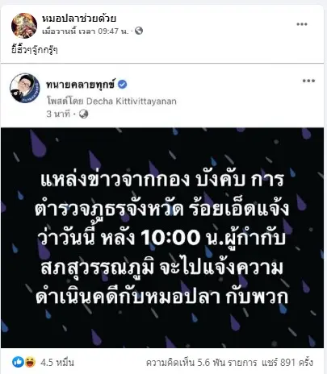The image size is (327, 374).
Task: View the 4.5 หมื่น reactions list
Action: point(57,363)
